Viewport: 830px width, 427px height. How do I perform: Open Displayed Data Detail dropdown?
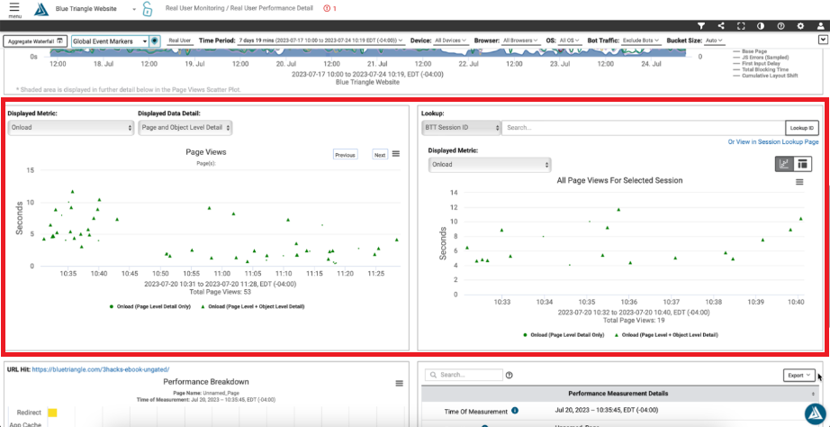click(x=185, y=128)
